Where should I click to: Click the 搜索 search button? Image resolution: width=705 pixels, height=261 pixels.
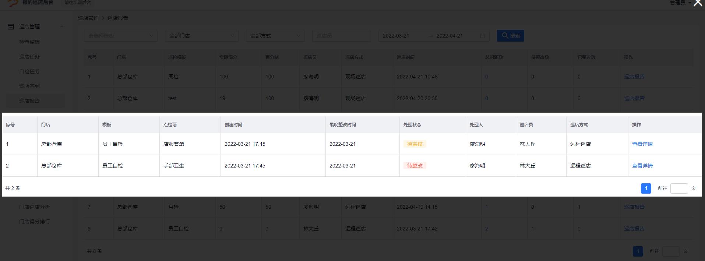(x=510, y=36)
